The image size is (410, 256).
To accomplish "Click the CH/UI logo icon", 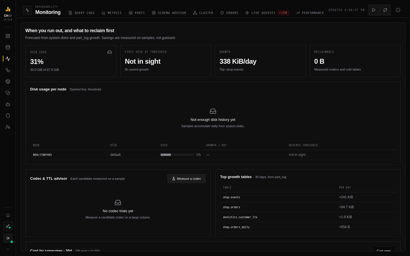I will point(8,9).
